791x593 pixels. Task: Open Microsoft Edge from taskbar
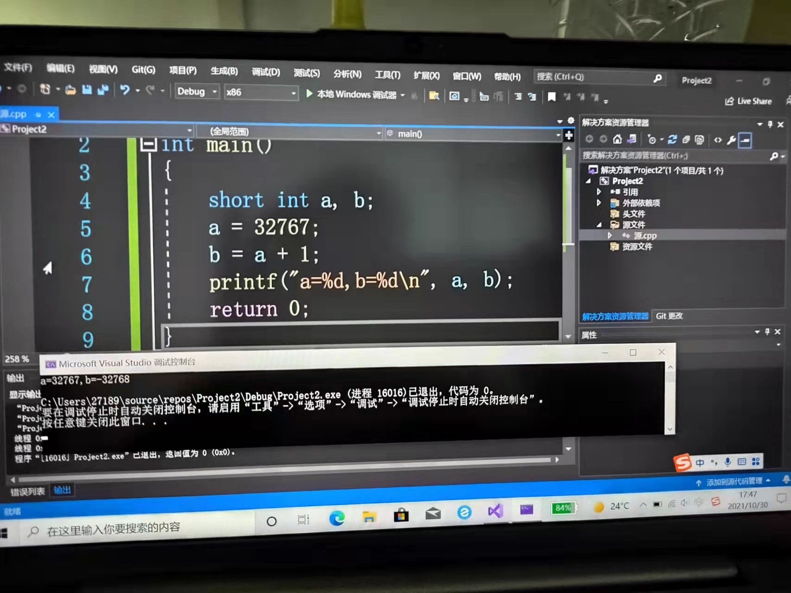click(x=337, y=517)
